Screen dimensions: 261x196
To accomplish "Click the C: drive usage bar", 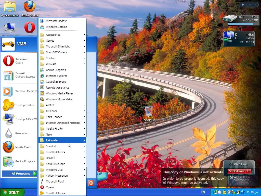I will [x=243, y=24].
